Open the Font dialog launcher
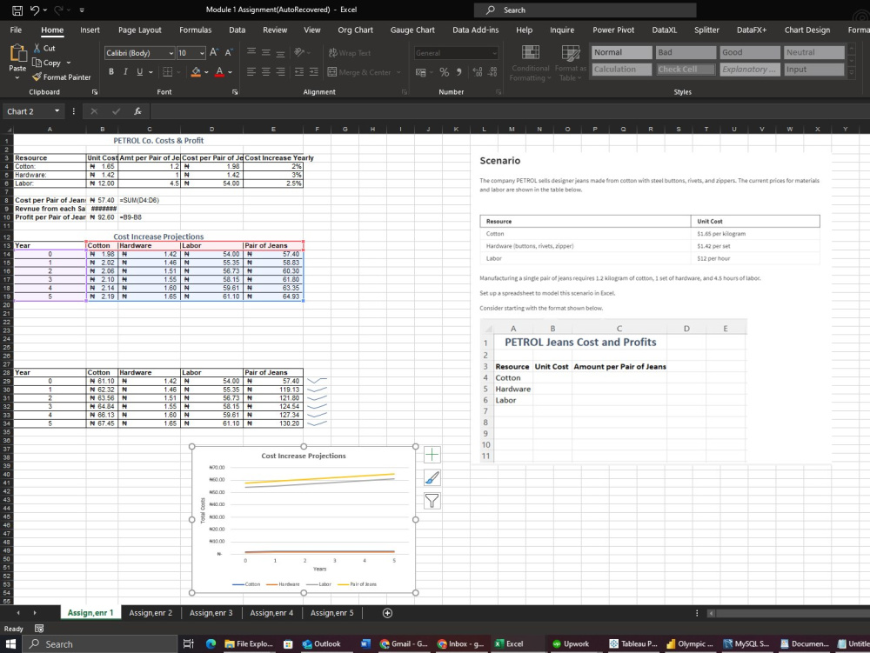Image resolution: width=870 pixels, height=653 pixels. point(235,92)
